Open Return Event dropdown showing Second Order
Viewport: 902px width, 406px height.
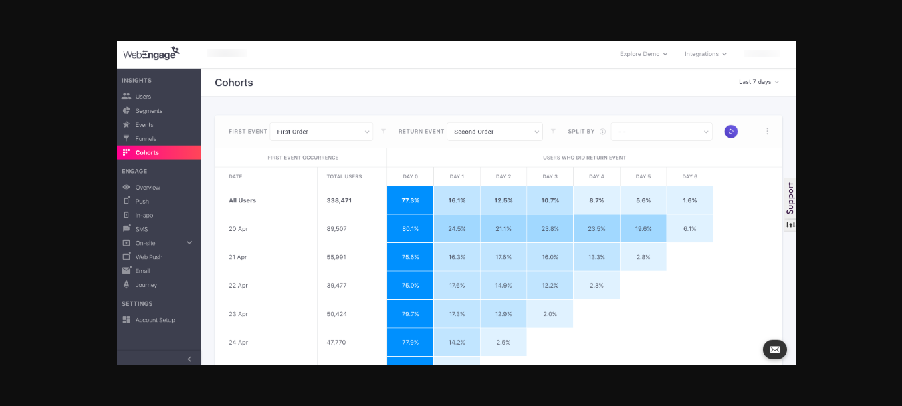494,132
